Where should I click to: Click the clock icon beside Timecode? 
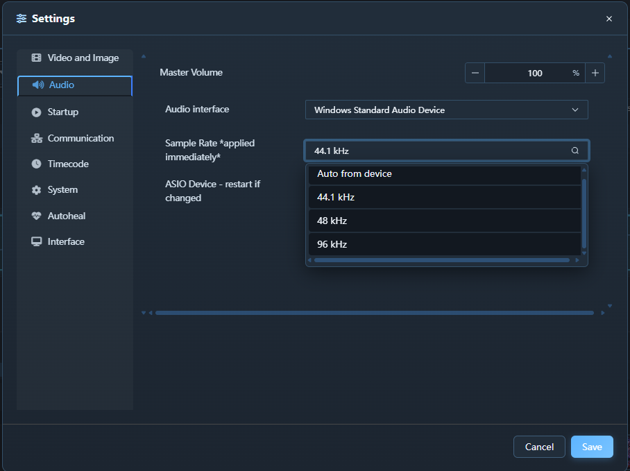37,164
